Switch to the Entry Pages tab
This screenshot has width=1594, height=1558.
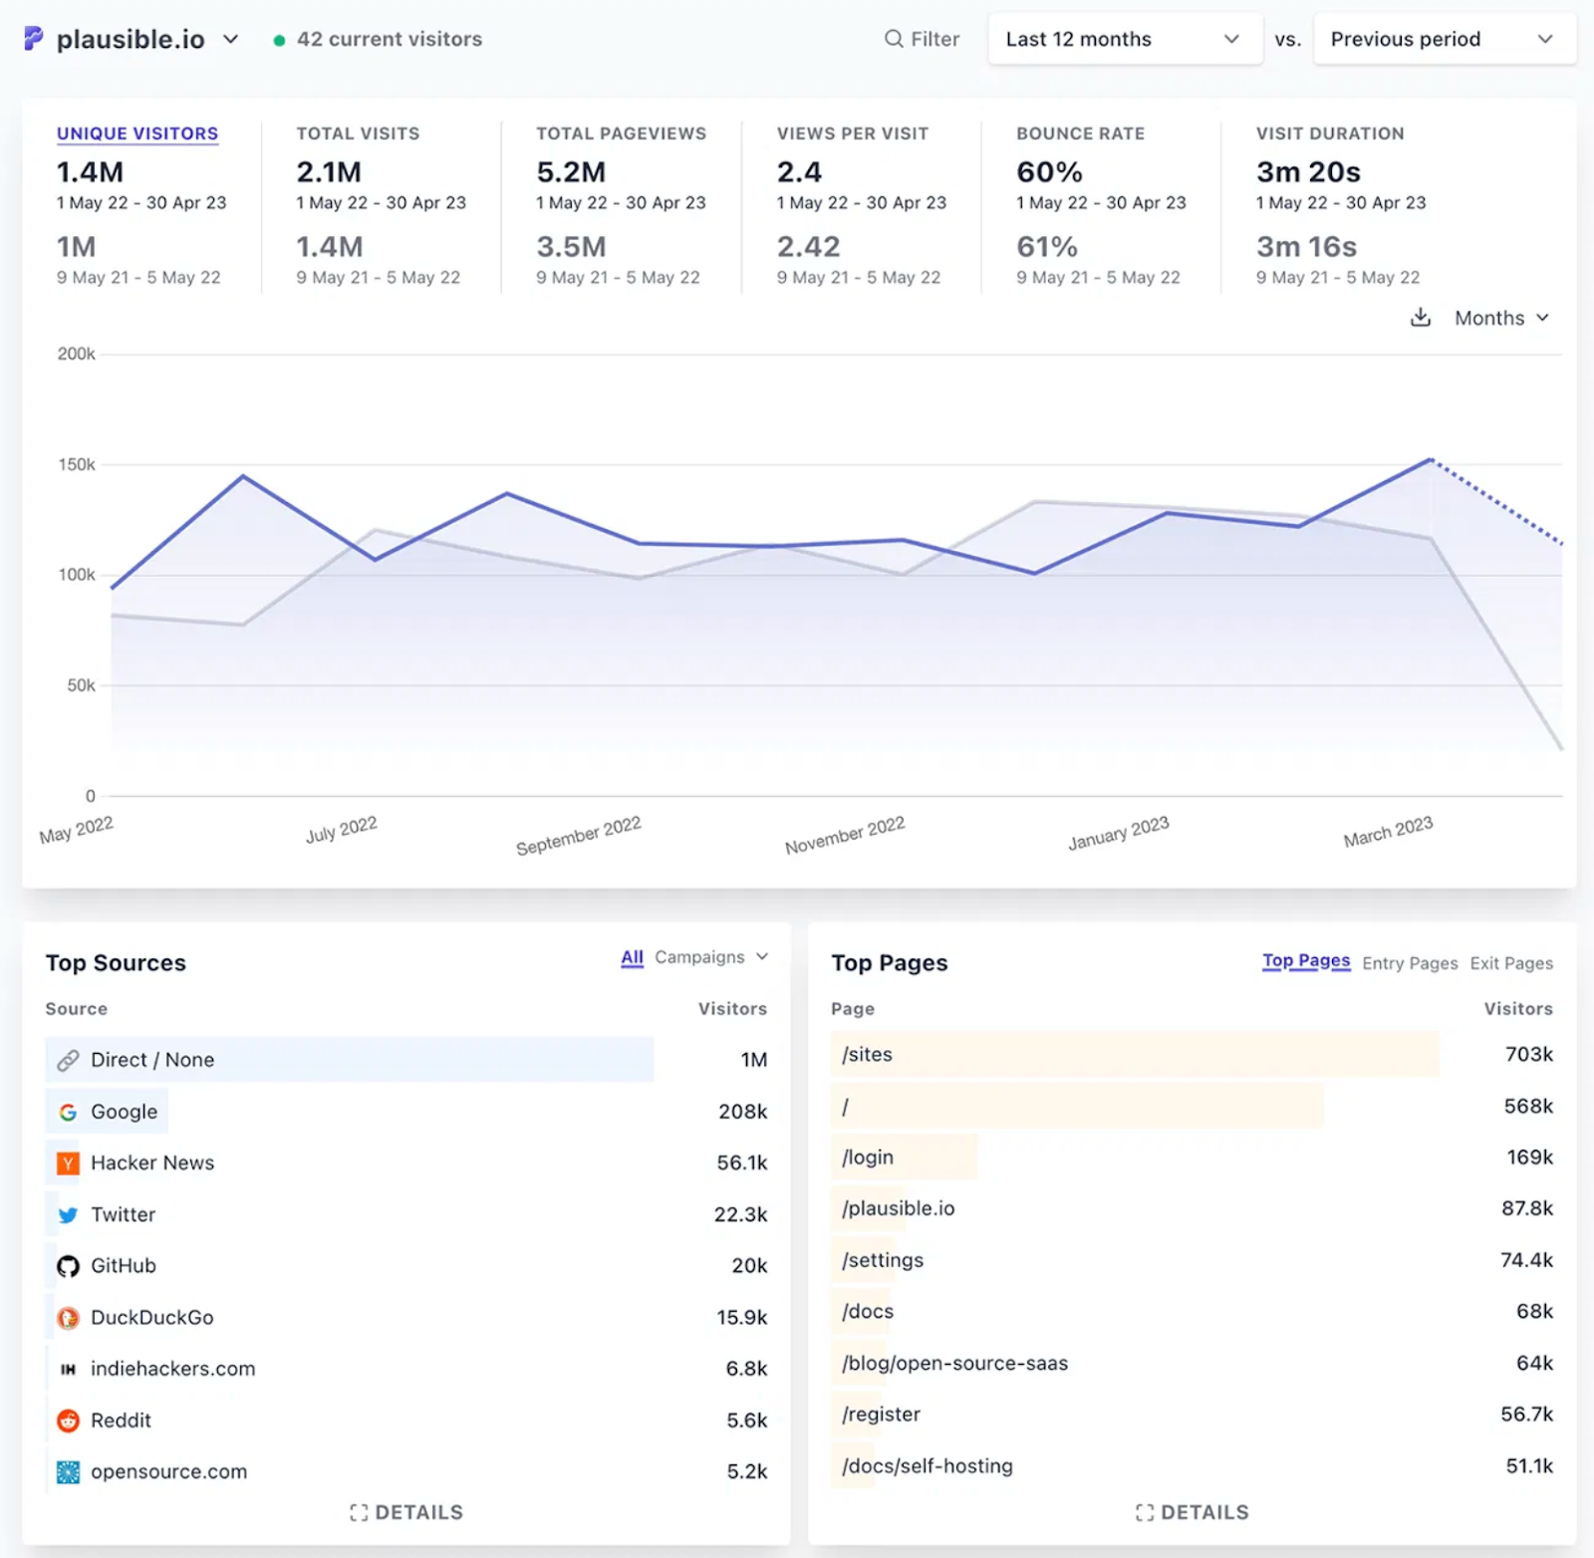[1409, 962]
